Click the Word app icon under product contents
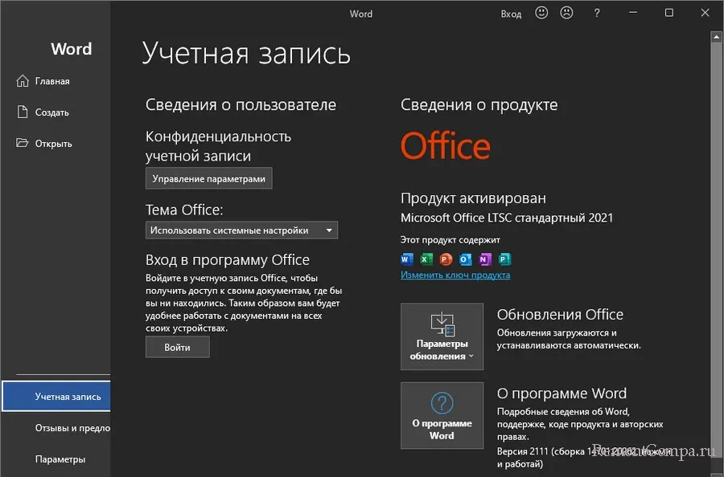 406,259
